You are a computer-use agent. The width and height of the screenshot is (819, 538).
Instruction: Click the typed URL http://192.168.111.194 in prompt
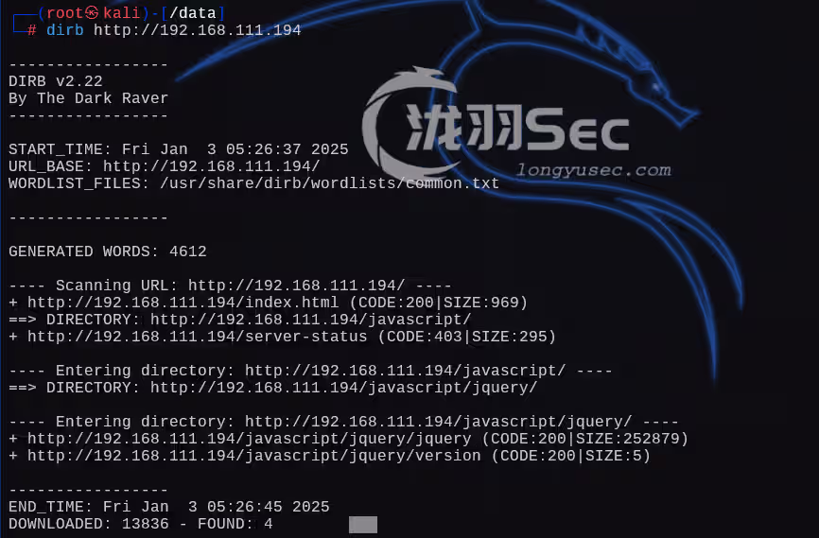click(198, 30)
